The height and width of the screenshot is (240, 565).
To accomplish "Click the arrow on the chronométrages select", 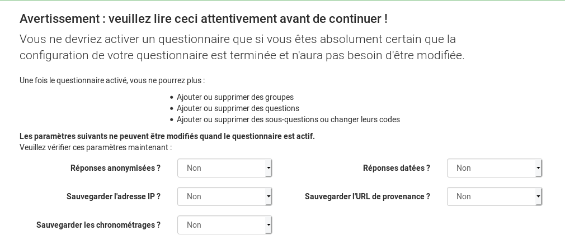I will [x=269, y=225].
